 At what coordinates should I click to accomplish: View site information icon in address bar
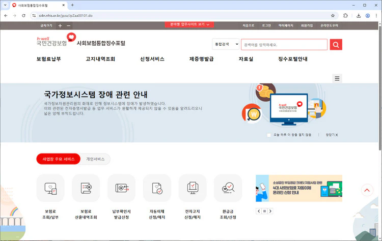(x=34, y=16)
